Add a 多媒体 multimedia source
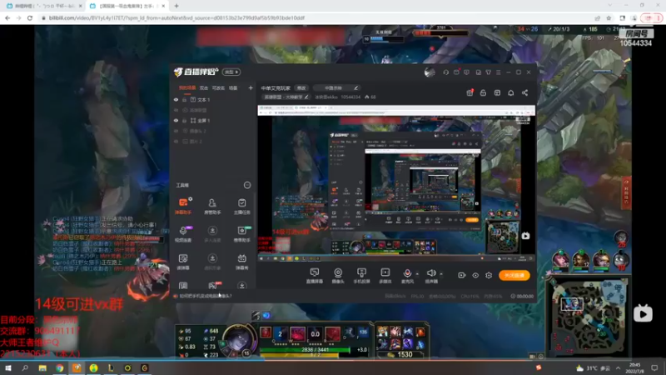Screen dimensions: 666x375 click(385, 276)
